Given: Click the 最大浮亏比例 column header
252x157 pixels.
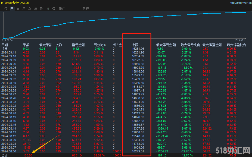Looking at the screenshot, I should pos(191,45).
